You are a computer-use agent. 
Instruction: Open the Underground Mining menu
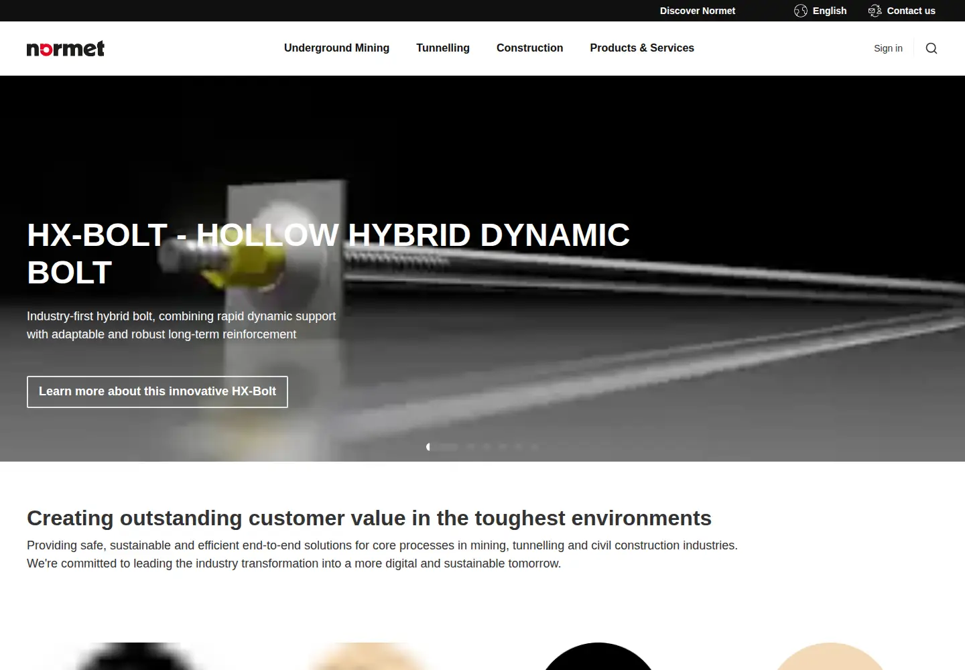coord(336,48)
